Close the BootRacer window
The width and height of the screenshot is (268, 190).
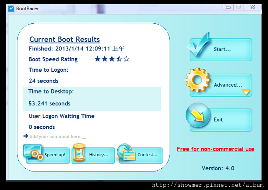[253, 7]
